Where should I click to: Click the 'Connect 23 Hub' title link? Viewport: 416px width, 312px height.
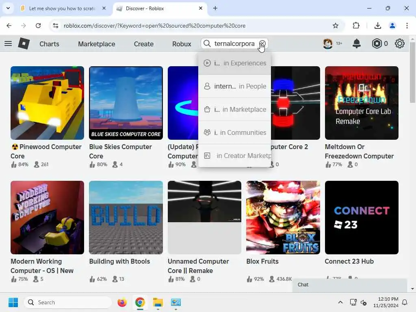(349, 261)
